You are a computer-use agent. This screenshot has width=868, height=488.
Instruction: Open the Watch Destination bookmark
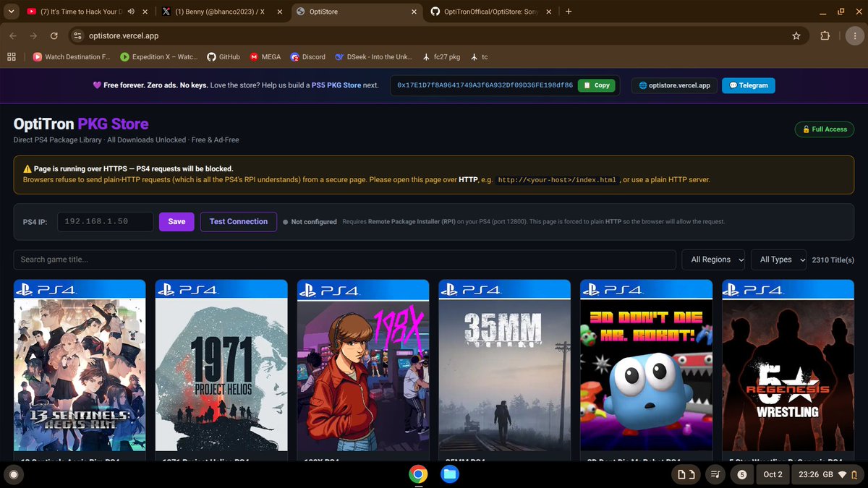coord(72,56)
